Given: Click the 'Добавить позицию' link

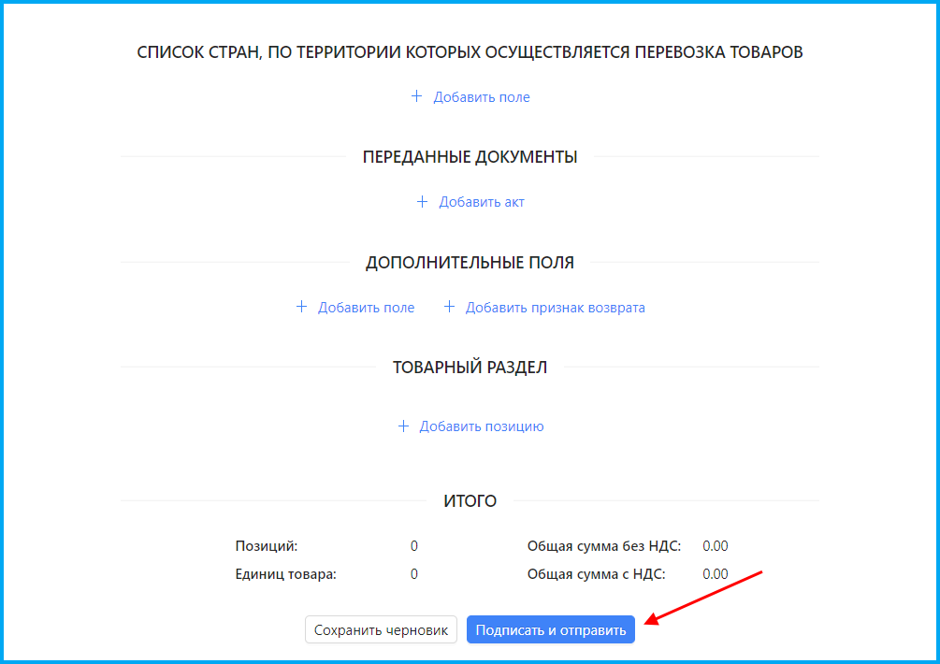Looking at the screenshot, I should coord(470,426).
